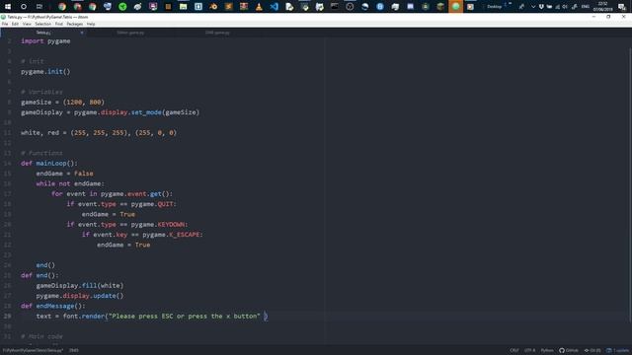Click the editor vertical scrollbar
This screenshot has height=355, width=632.
pyautogui.click(x=630, y=185)
